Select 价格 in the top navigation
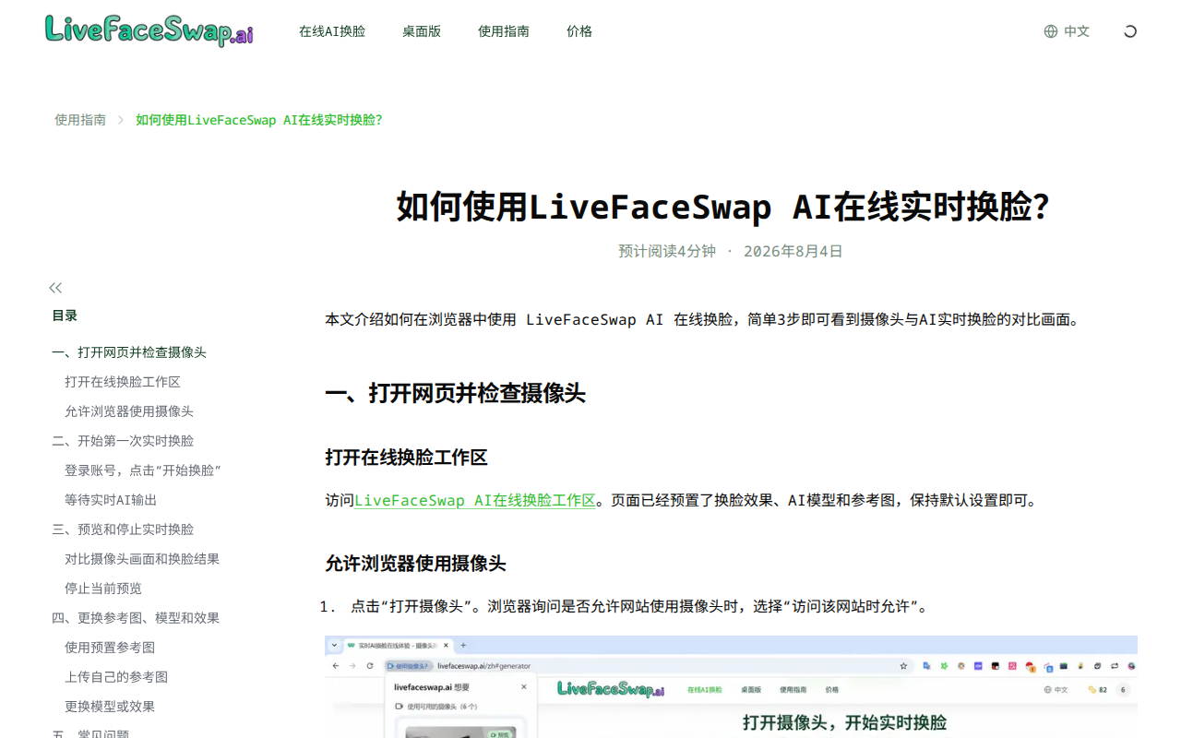 pos(579,31)
